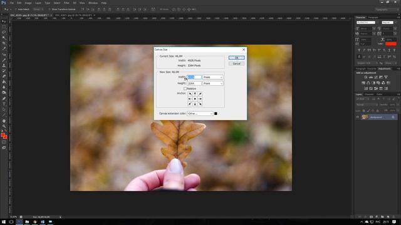Set anchor to center dot

[195, 99]
